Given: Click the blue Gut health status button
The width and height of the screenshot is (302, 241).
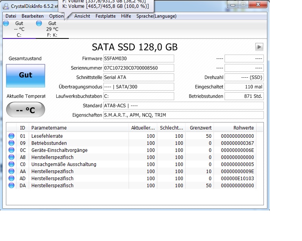Looking at the screenshot, I should (x=26, y=76).
